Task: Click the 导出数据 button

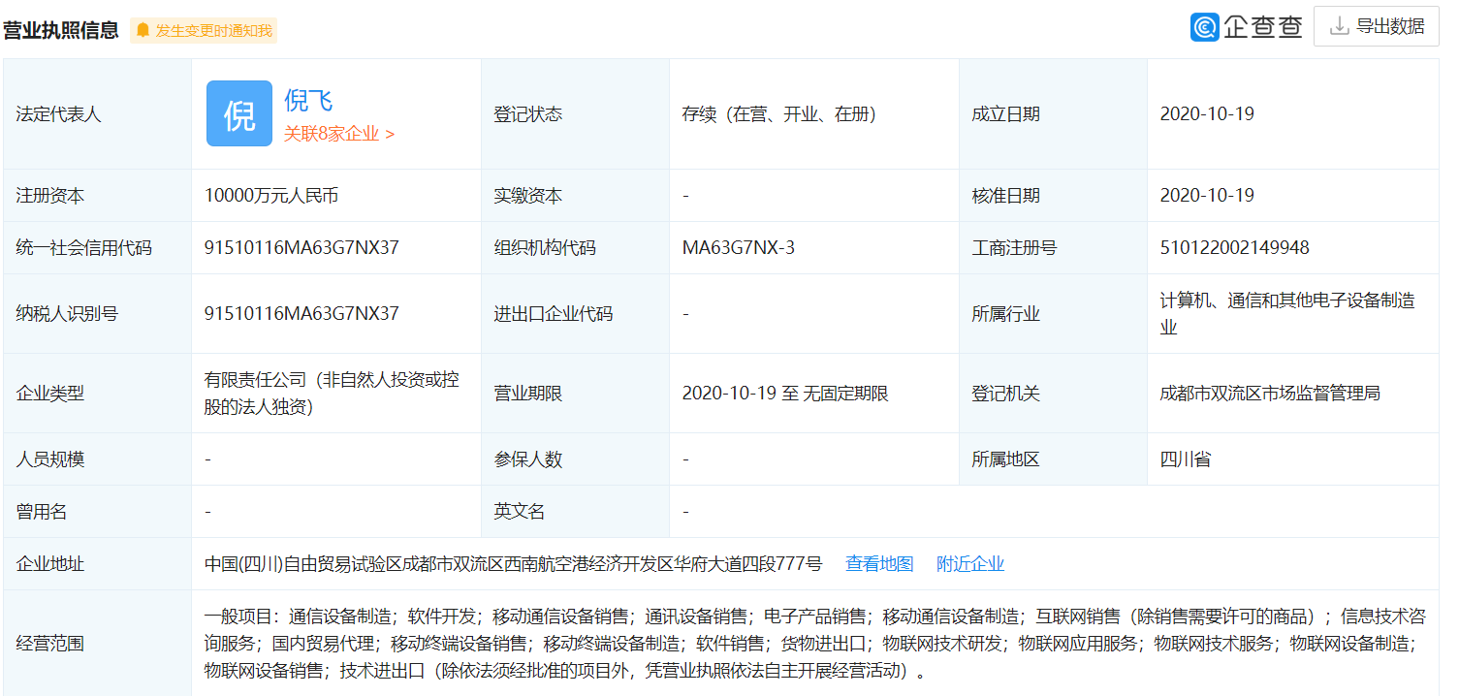Action: (1377, 26)
